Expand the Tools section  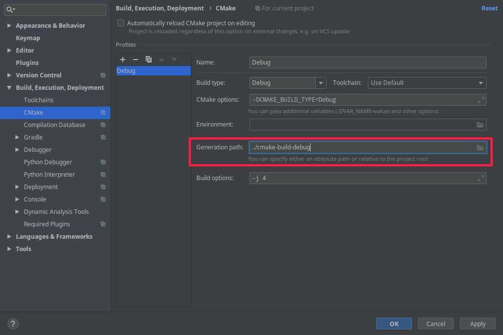tap(9, 249)
